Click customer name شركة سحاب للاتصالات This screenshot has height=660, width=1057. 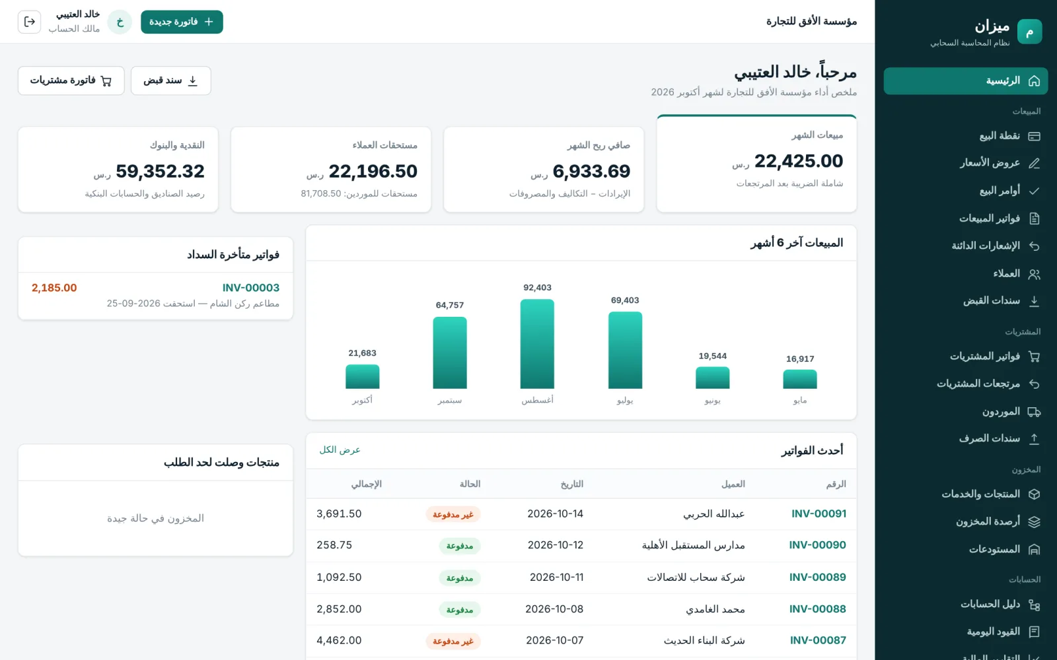(x=696, y=577)
